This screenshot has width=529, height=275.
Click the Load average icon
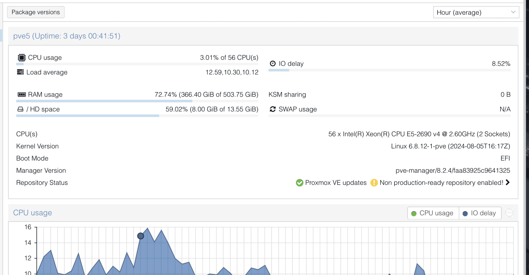(20, 72)
